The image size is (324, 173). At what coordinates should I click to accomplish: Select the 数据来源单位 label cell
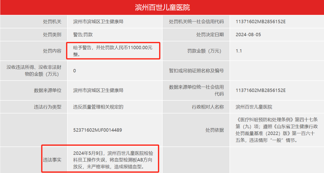[x=48, y=90]
